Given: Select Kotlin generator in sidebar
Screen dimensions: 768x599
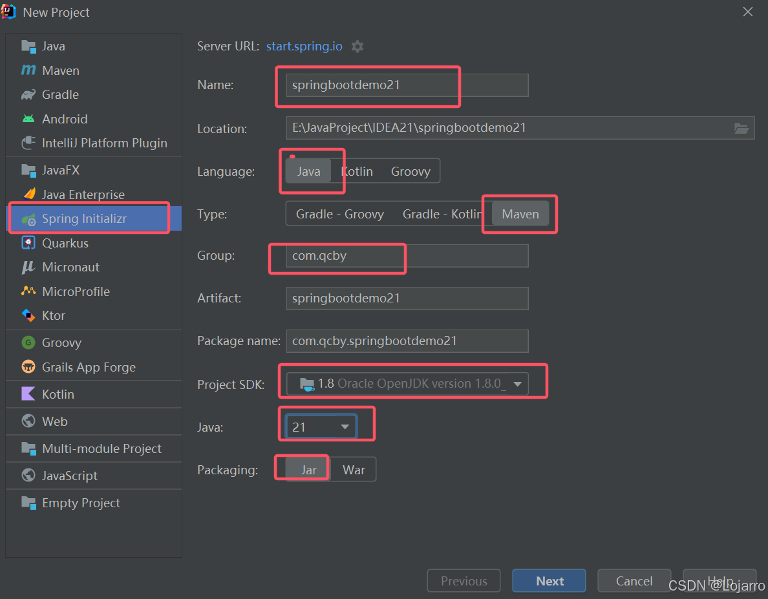Looking at the screenshot, I should click(x=94, y=394).
